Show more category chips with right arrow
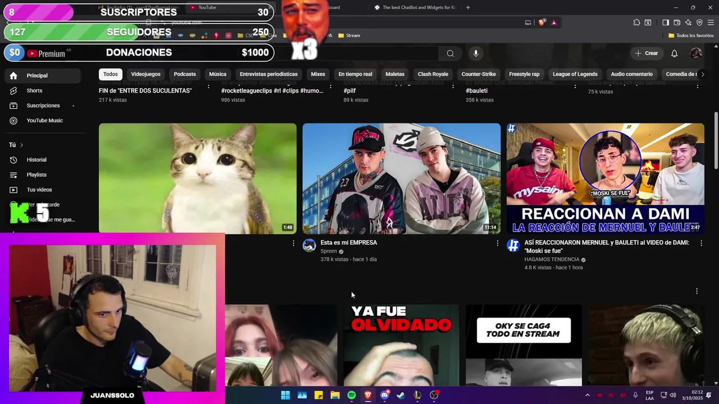 click(702, 74)
